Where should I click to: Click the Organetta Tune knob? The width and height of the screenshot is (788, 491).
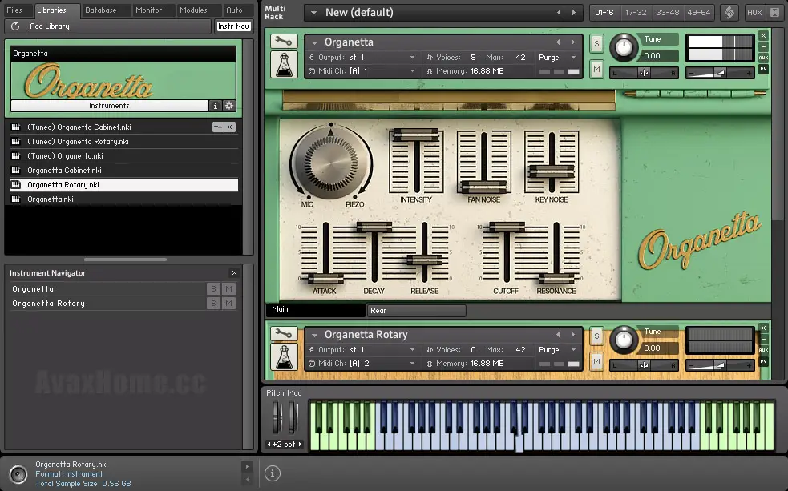point(624,48)
